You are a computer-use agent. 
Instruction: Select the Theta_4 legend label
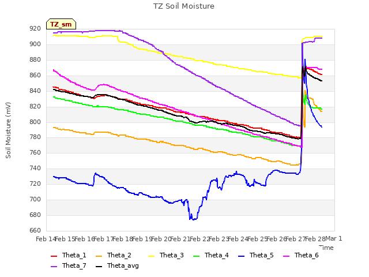coord(217,255)
